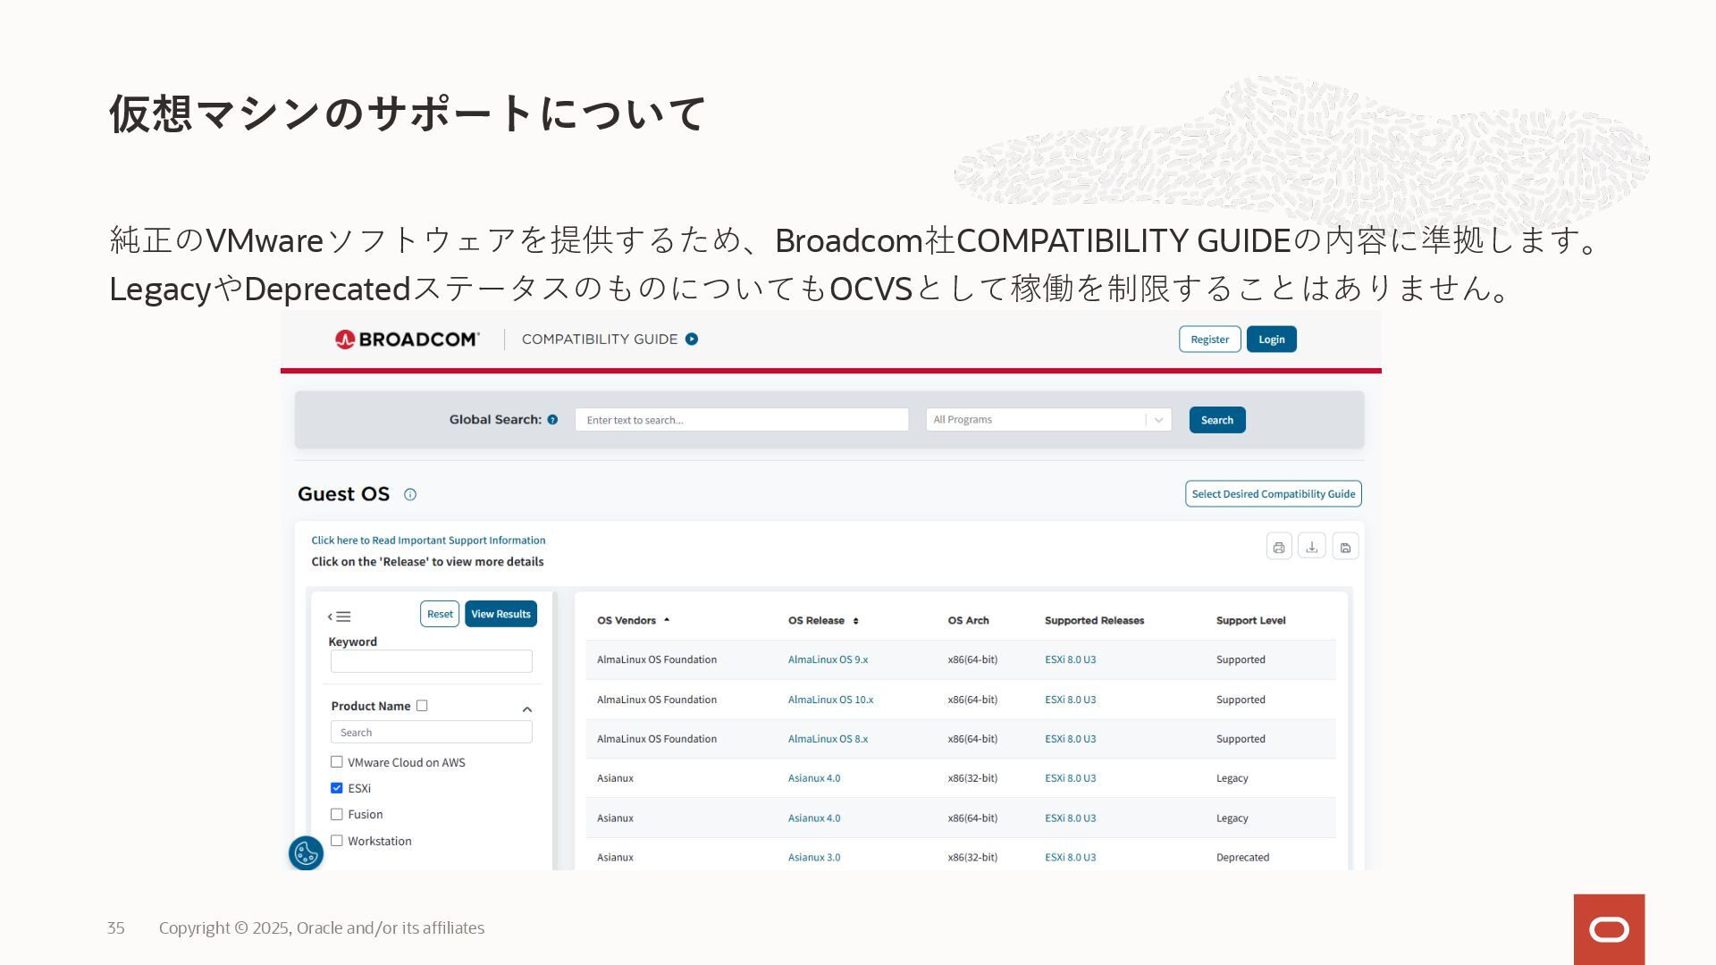The width and height of the screenshot is (1716, 965).
Task: Open the Global Search help icon
Action: pos(552,420)
